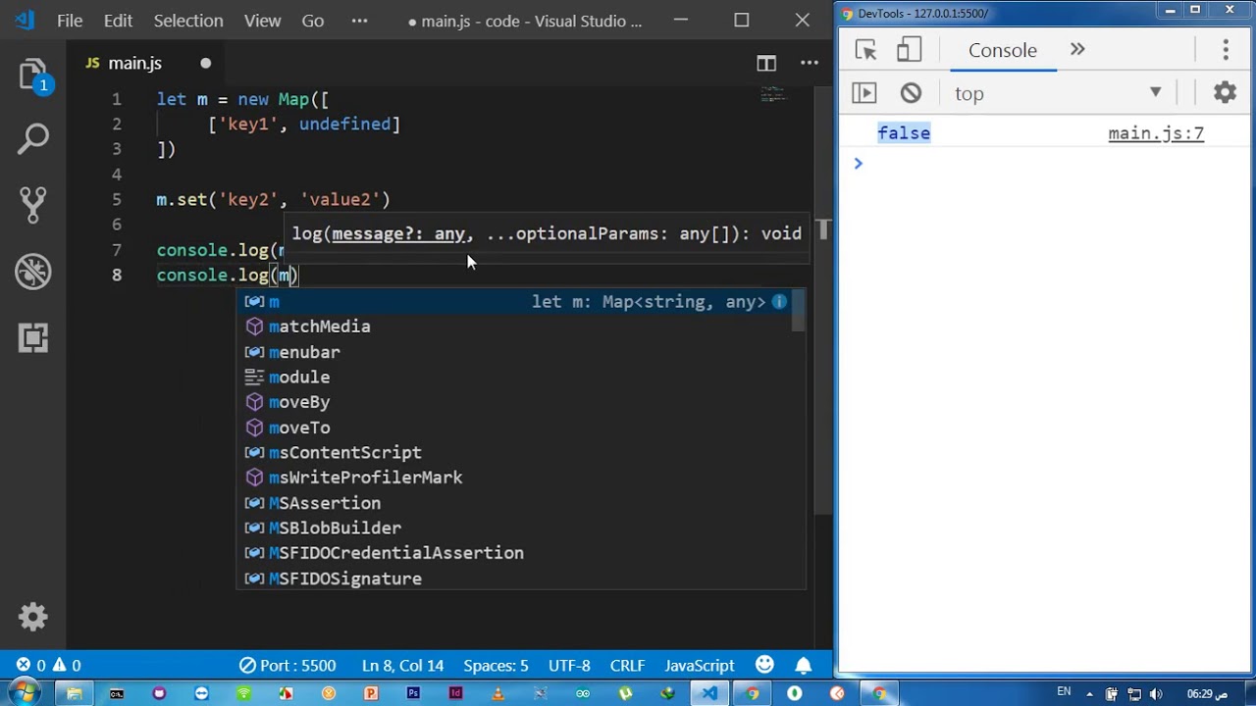Open the Explorer view in the activity bar
The height and width of the screenshot is (706, 1256).
coord(32,76)
